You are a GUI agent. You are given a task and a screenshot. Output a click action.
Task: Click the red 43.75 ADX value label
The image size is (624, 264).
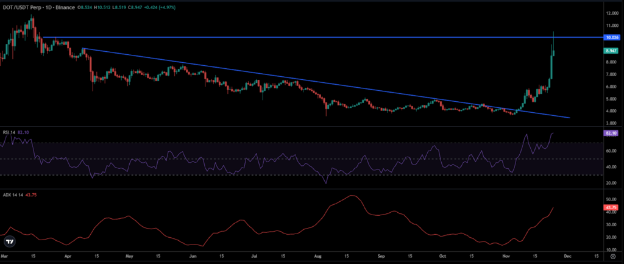pyautogui.click(x=610, y=207)
